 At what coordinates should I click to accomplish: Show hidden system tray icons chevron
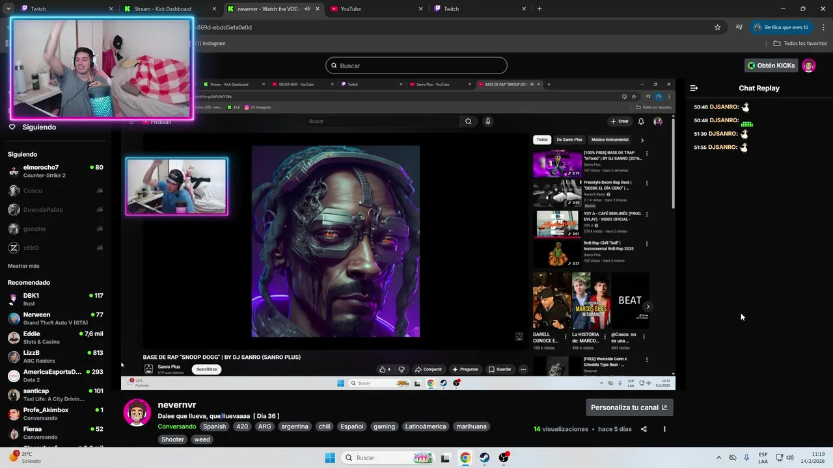point(718,458)
